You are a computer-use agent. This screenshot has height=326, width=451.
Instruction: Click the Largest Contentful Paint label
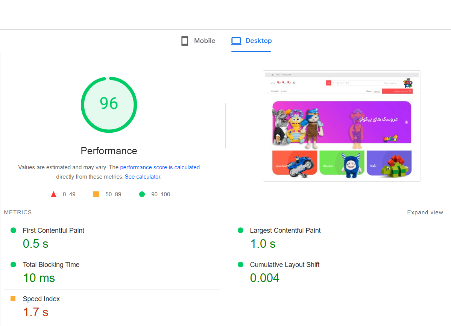coord(285,230)
